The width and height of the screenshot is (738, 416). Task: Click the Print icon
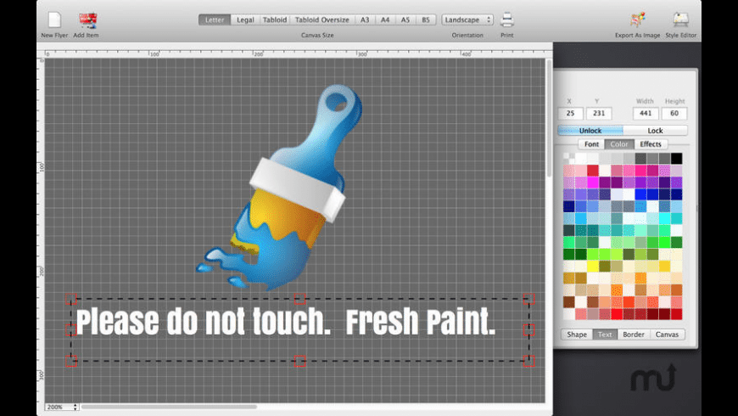pos(507,20)
